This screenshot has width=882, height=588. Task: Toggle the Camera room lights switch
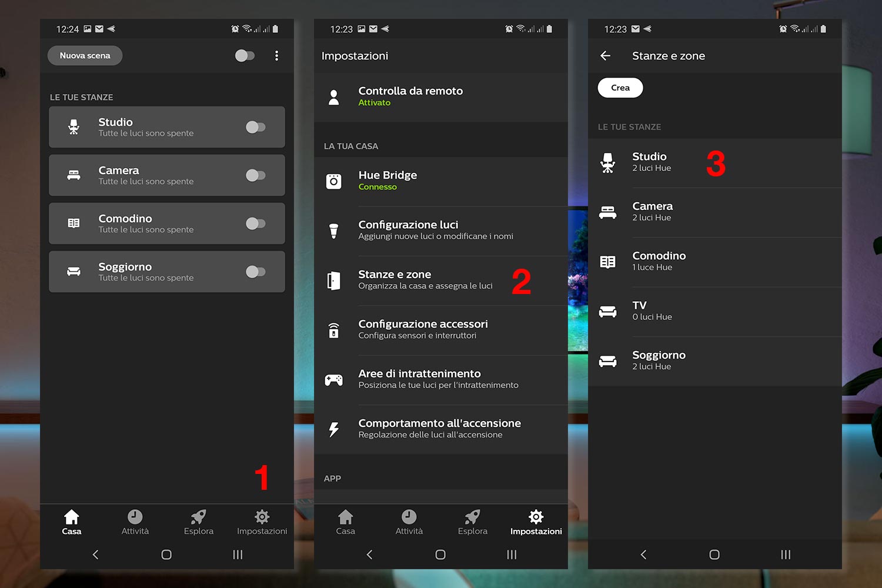(255, 175)
